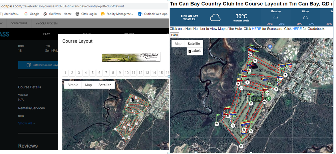336x154 pixels.
Task: Select hole 7 button in Course Layout
Action: point(106,73)
